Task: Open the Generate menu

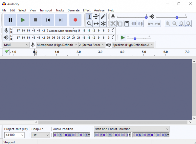Action: [x=73, y=10]
